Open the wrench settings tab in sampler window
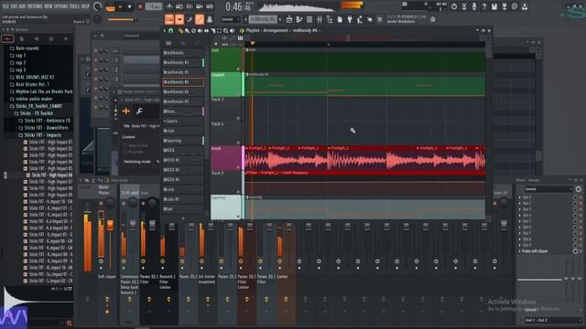 pyautogui.click(x=139, y=111)
